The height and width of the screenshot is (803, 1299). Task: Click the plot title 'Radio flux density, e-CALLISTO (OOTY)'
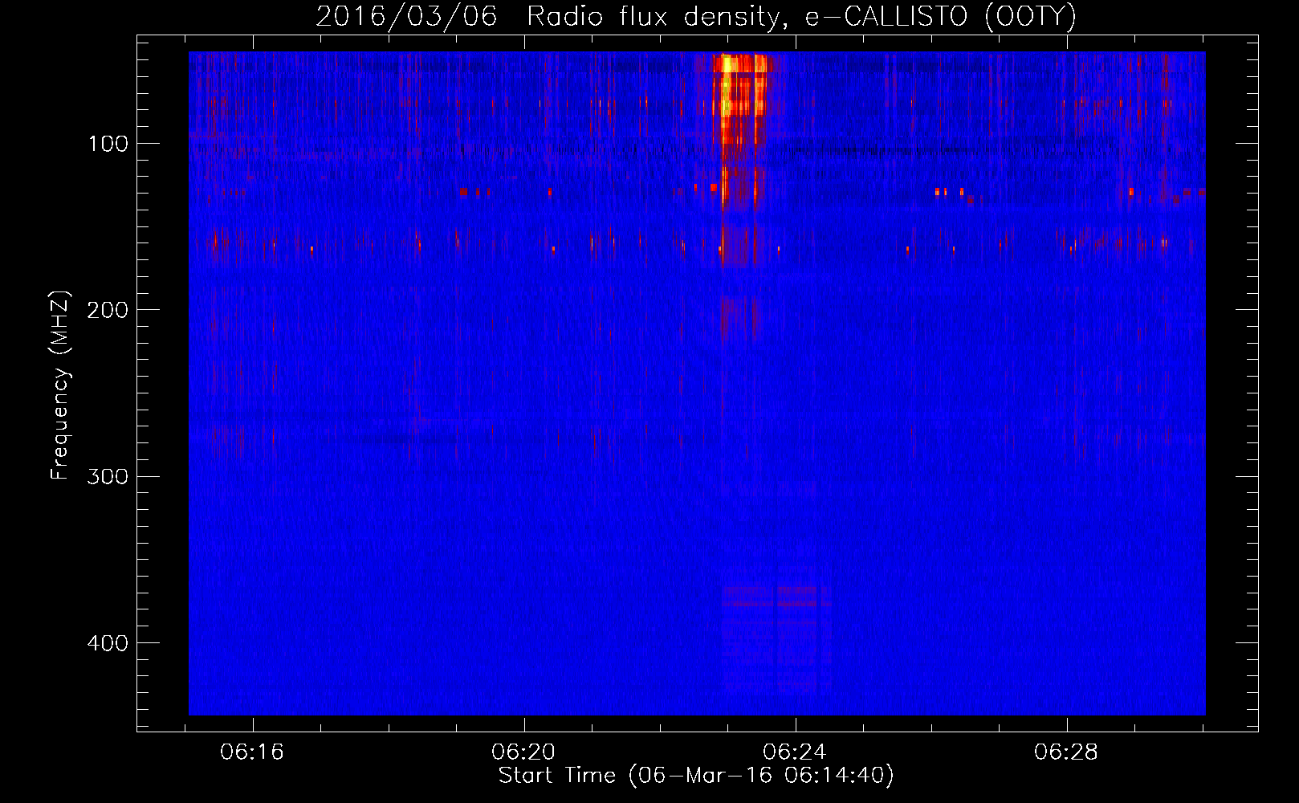(x=801, y=17)
